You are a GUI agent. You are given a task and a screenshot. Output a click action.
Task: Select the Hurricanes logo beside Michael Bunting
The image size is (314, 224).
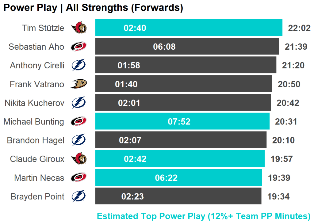pyautogui.click(x=79, y=121)
